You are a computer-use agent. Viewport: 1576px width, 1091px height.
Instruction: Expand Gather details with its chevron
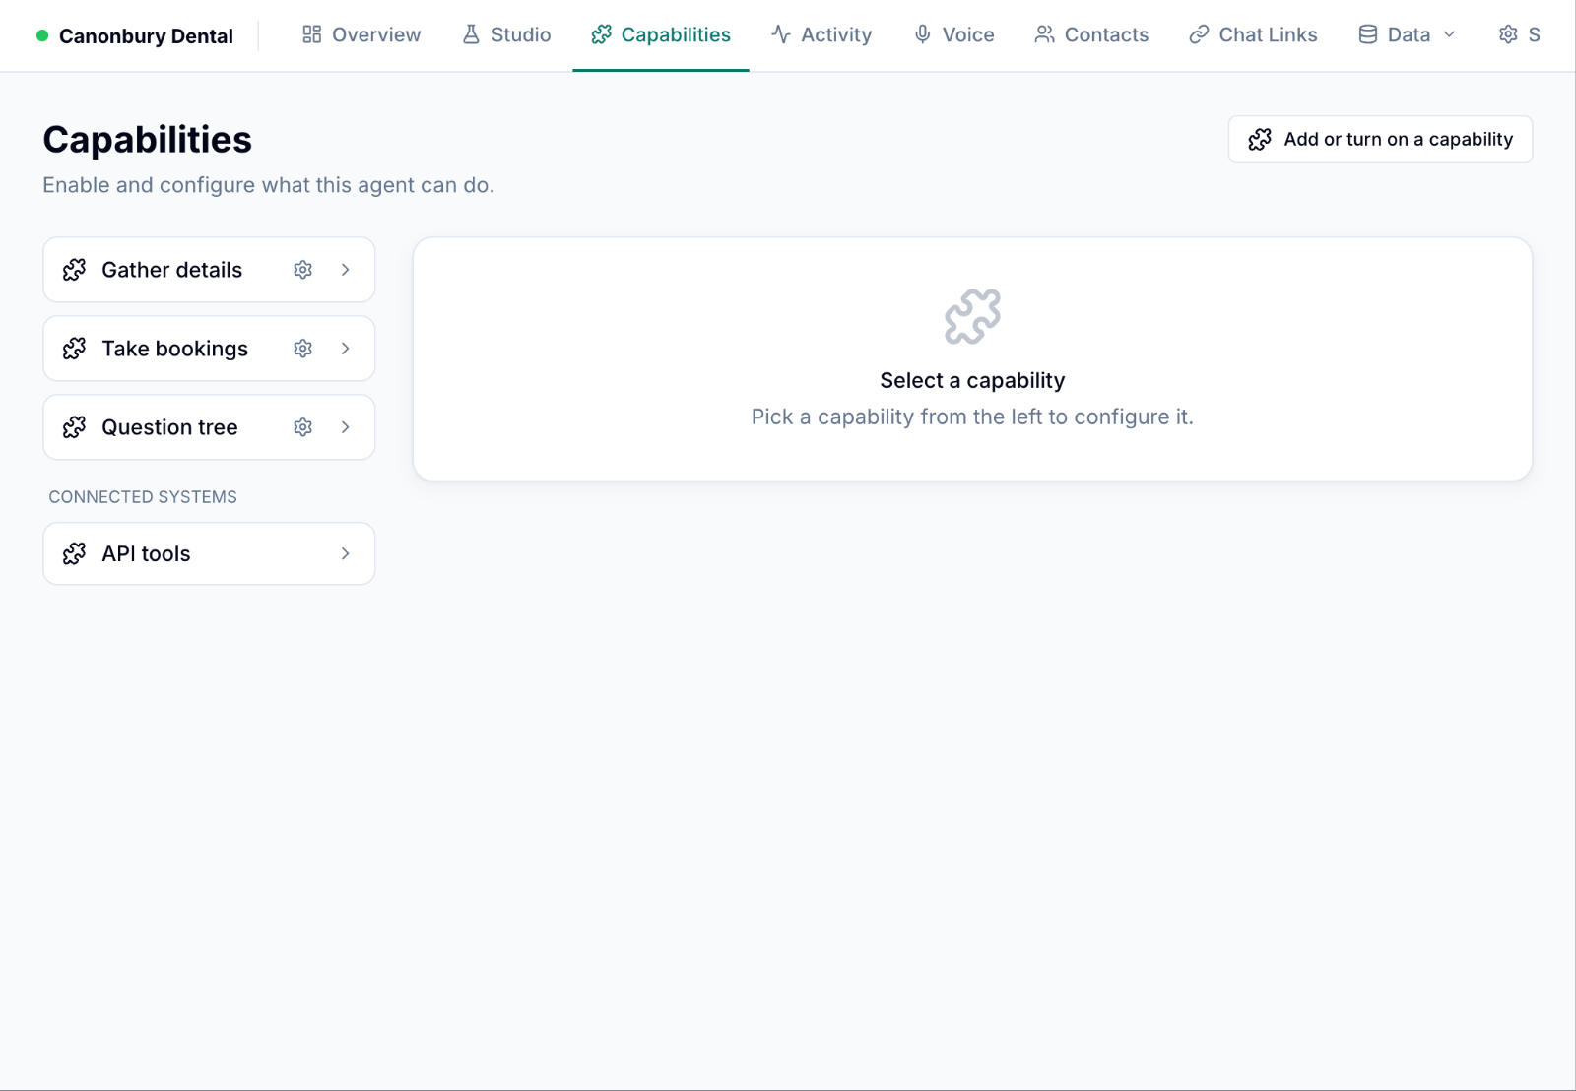(346, 270)
